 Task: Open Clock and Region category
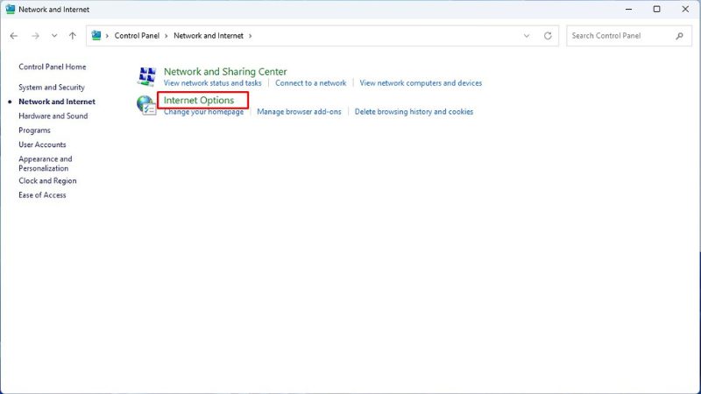pos(47,180)
